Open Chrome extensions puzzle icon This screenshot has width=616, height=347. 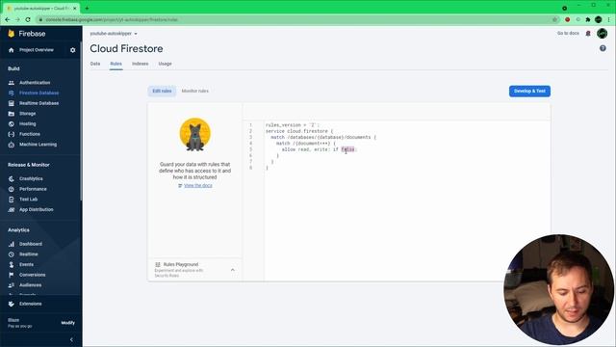(588, 19)
